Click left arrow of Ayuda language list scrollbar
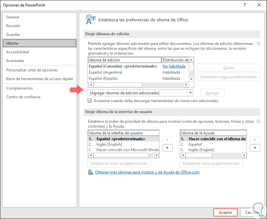 [183, 155]
